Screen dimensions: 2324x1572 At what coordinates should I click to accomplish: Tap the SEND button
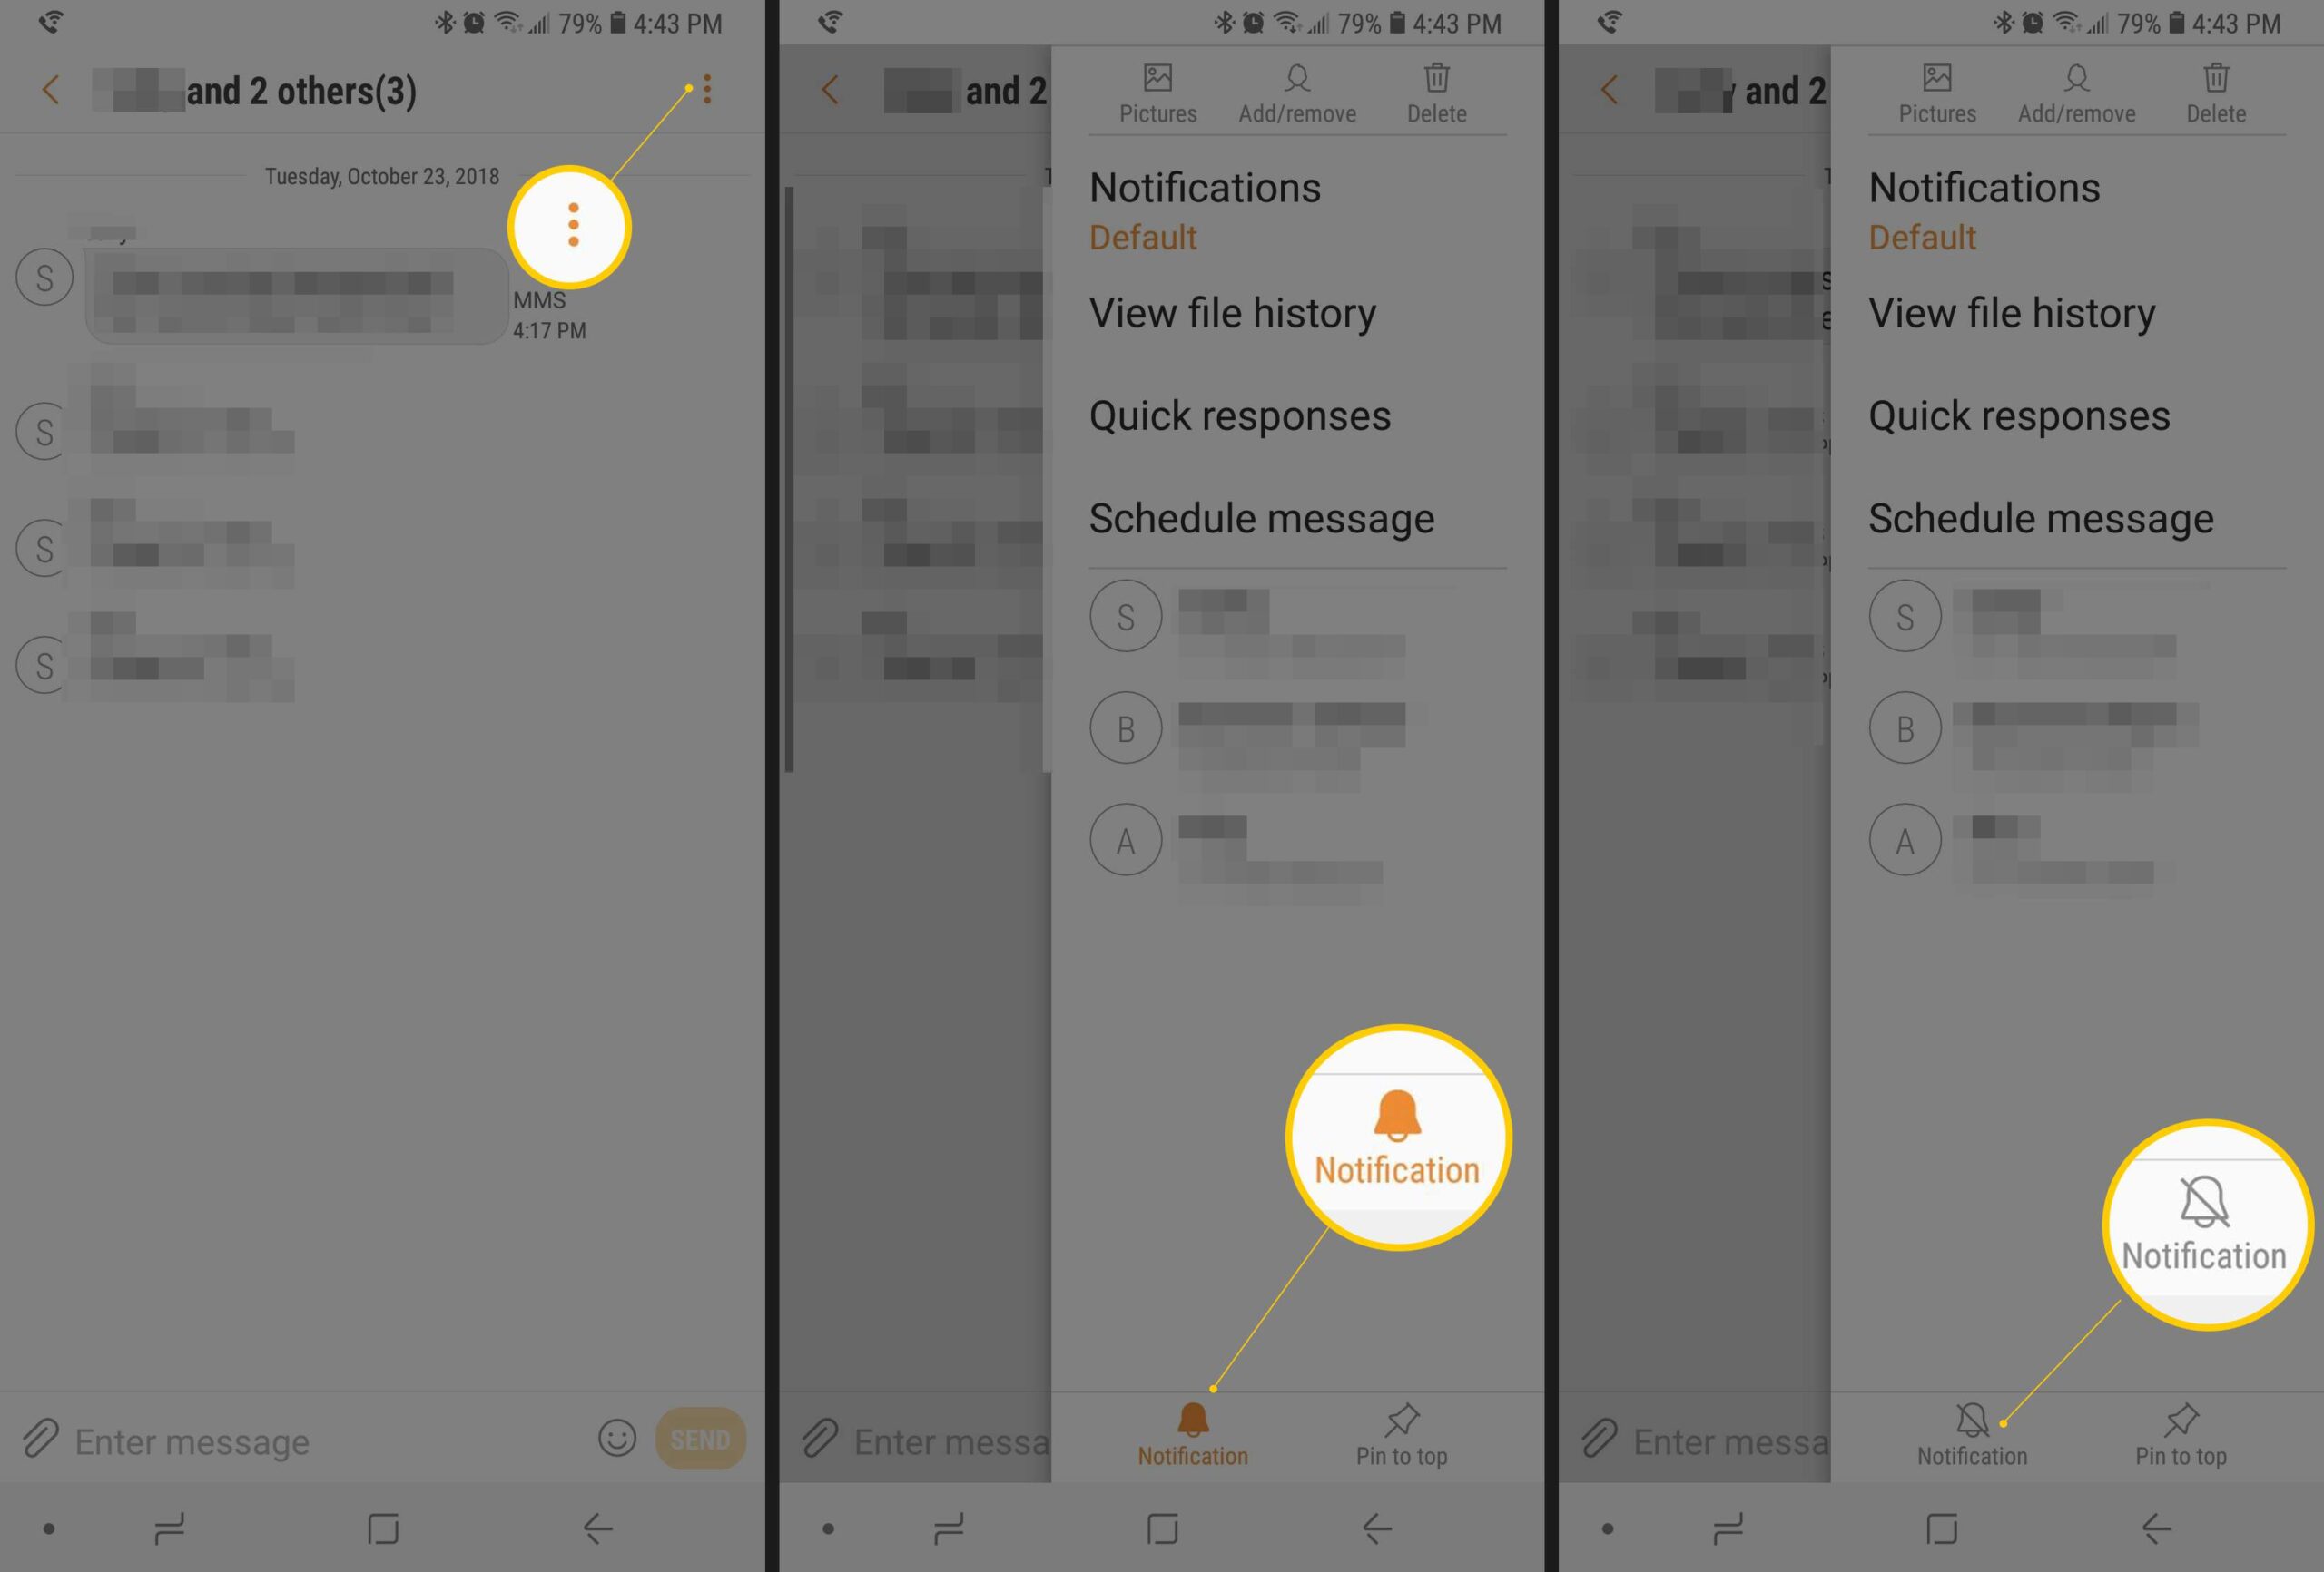[x=700, y=1439]
